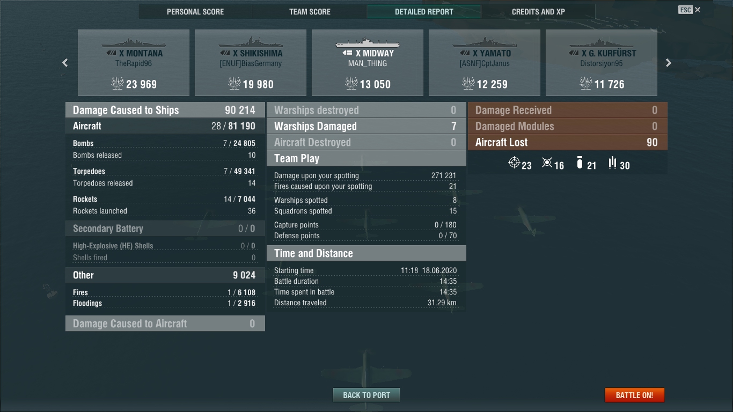
Task: Click the Battle On! button
Action: (634, 395)
